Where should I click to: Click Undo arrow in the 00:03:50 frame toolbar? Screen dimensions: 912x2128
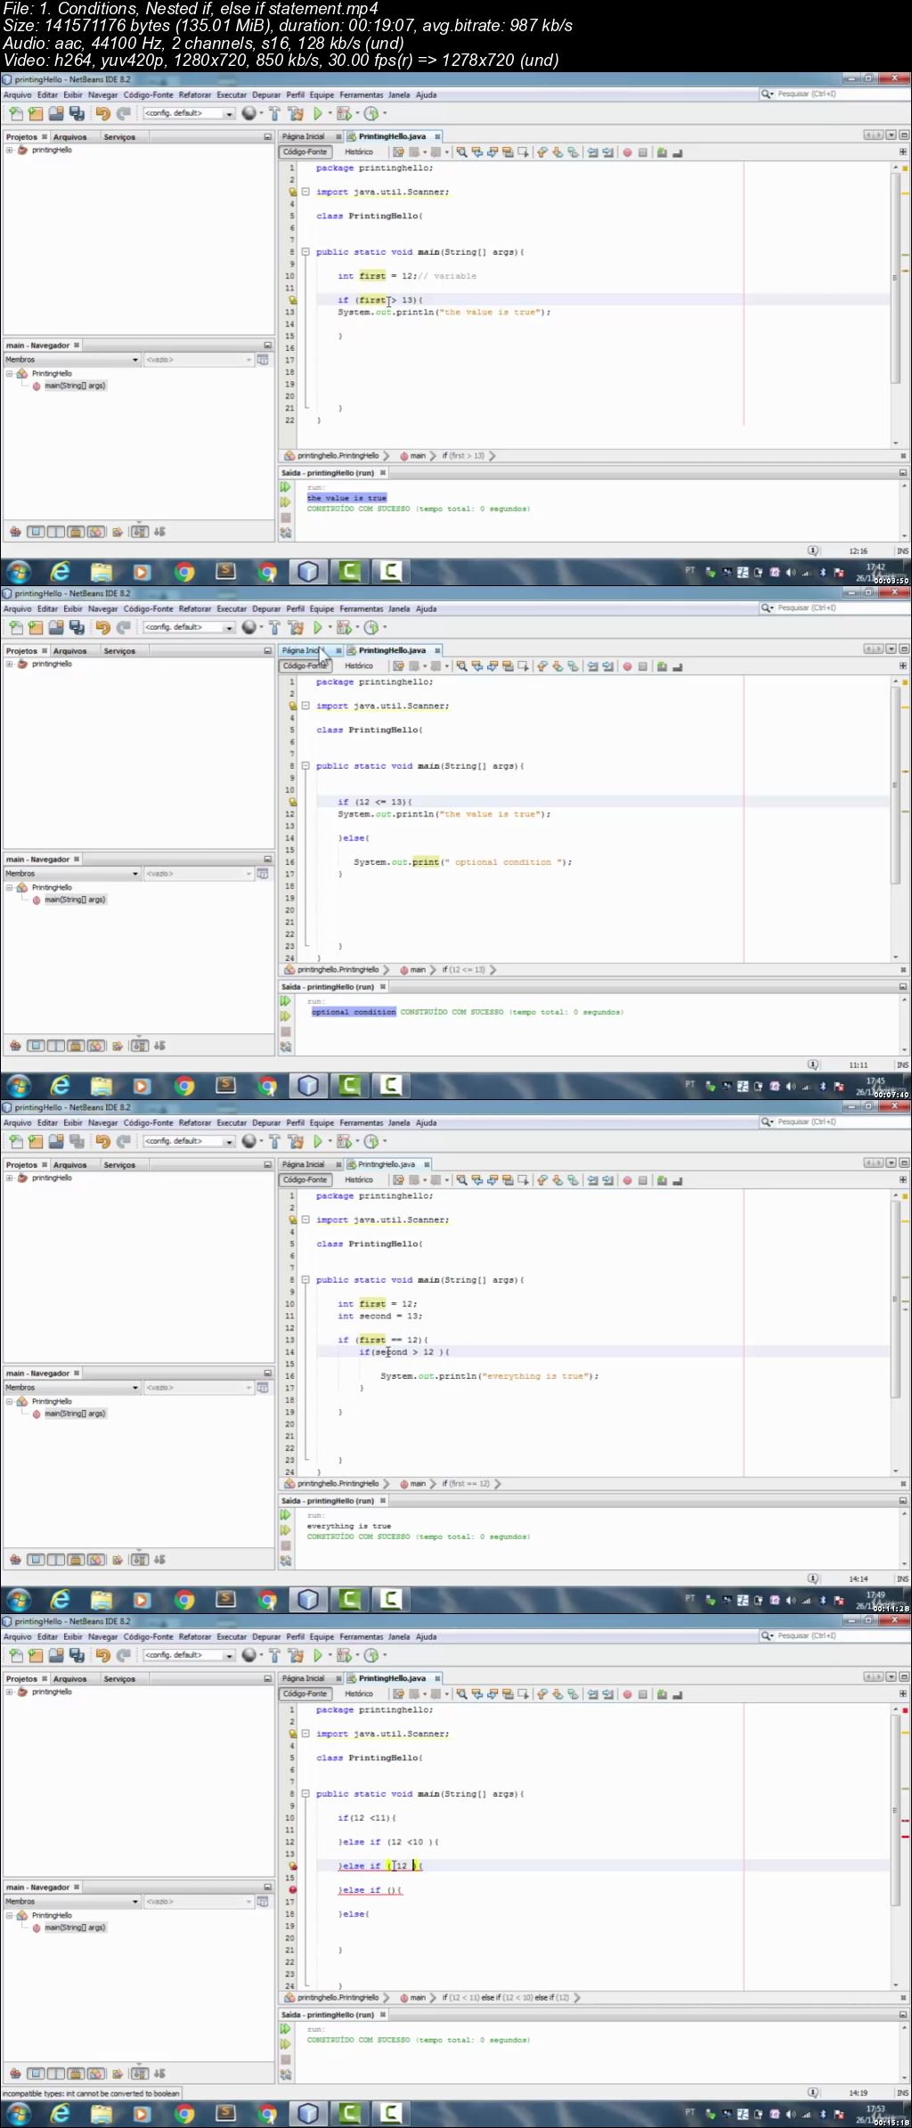tap(102, 113)
